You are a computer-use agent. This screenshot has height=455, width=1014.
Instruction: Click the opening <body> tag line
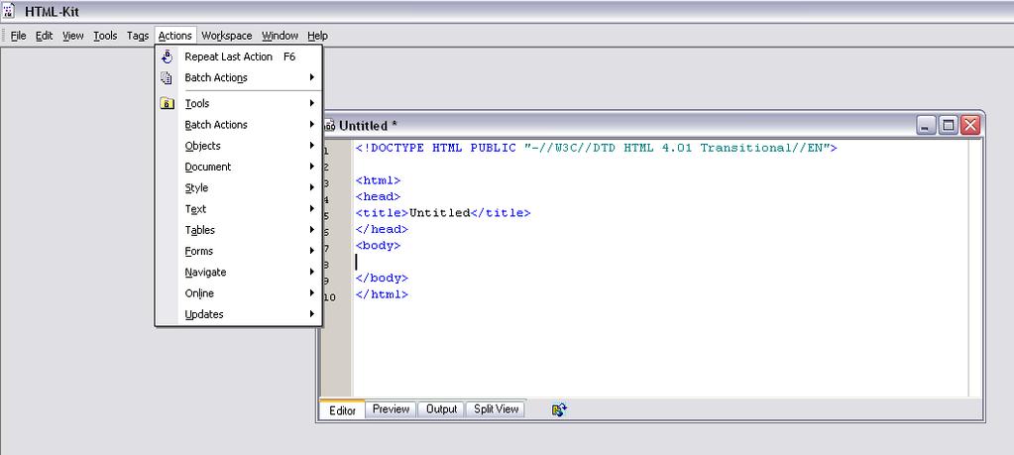(378, 246)
